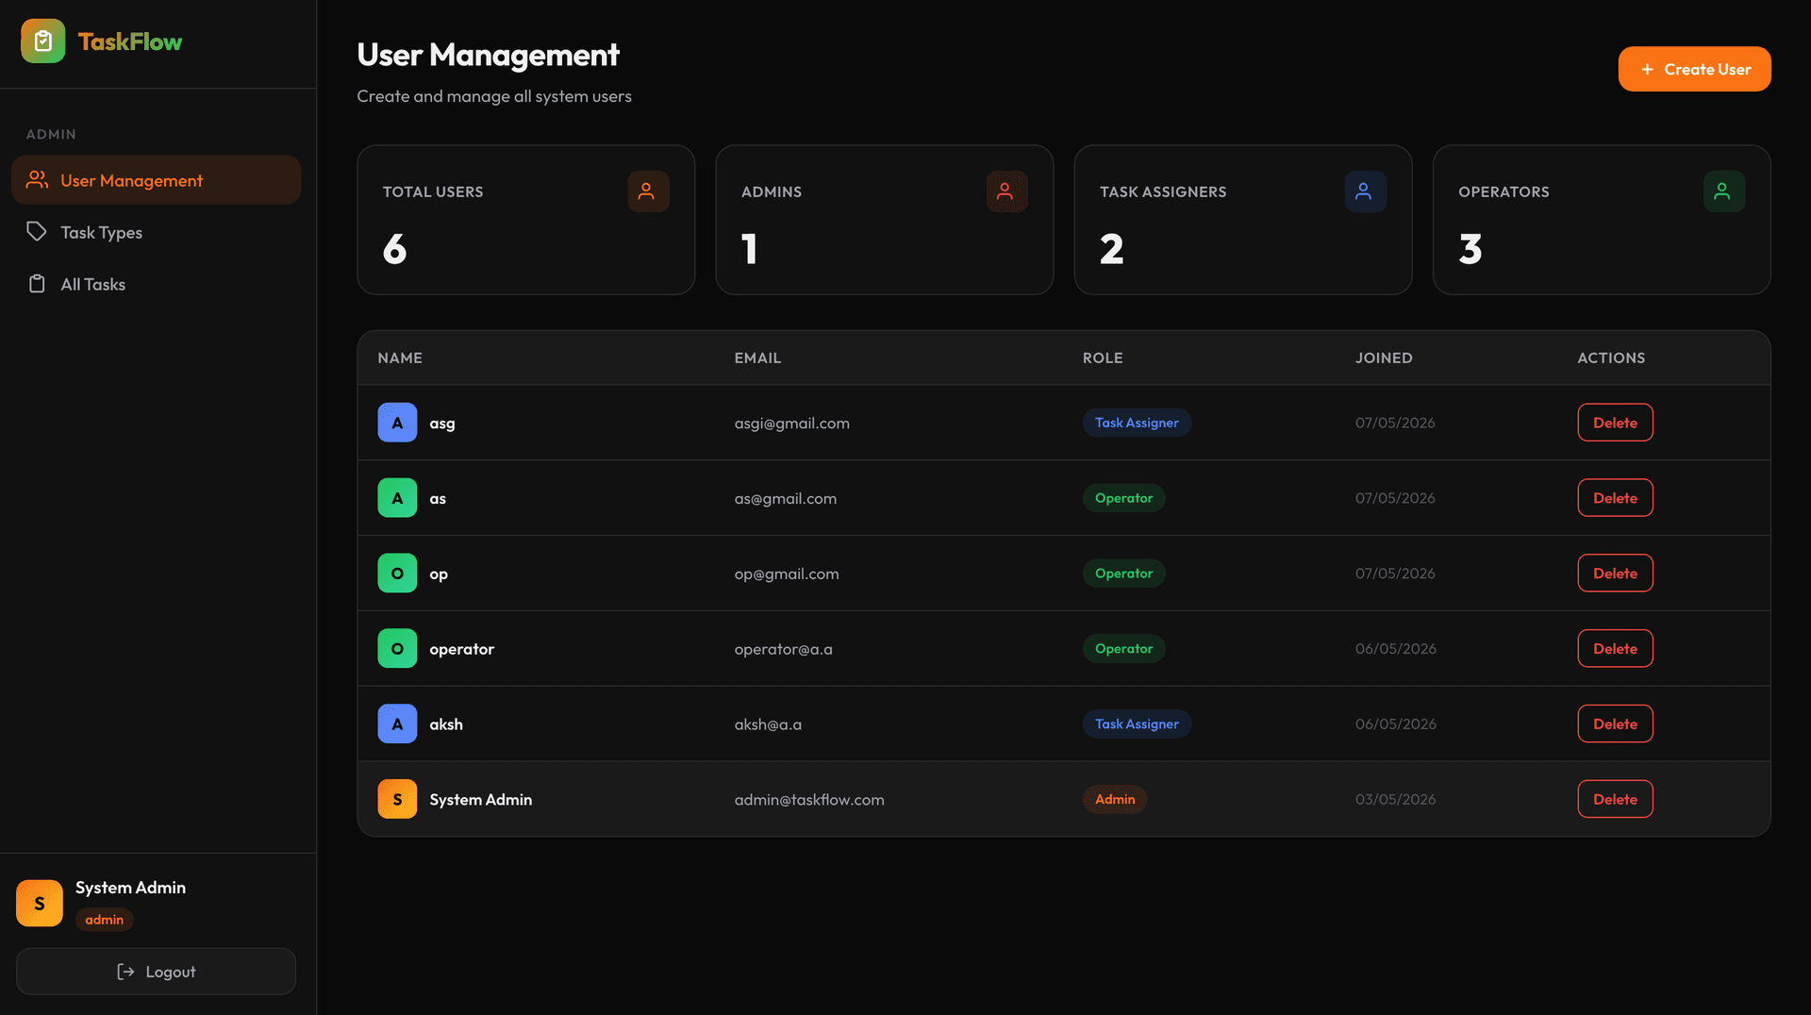Click the JOINED column header
Screen dimensions: 1811x1015
tap(1384, 358)
